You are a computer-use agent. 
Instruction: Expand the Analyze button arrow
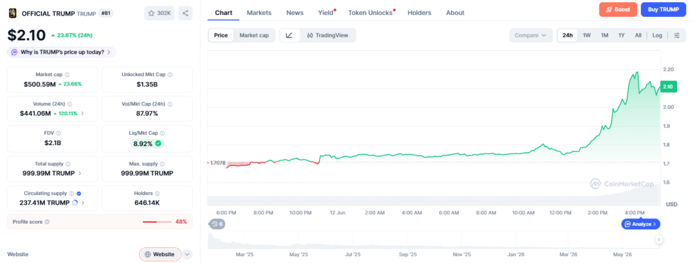coord(654,224)
